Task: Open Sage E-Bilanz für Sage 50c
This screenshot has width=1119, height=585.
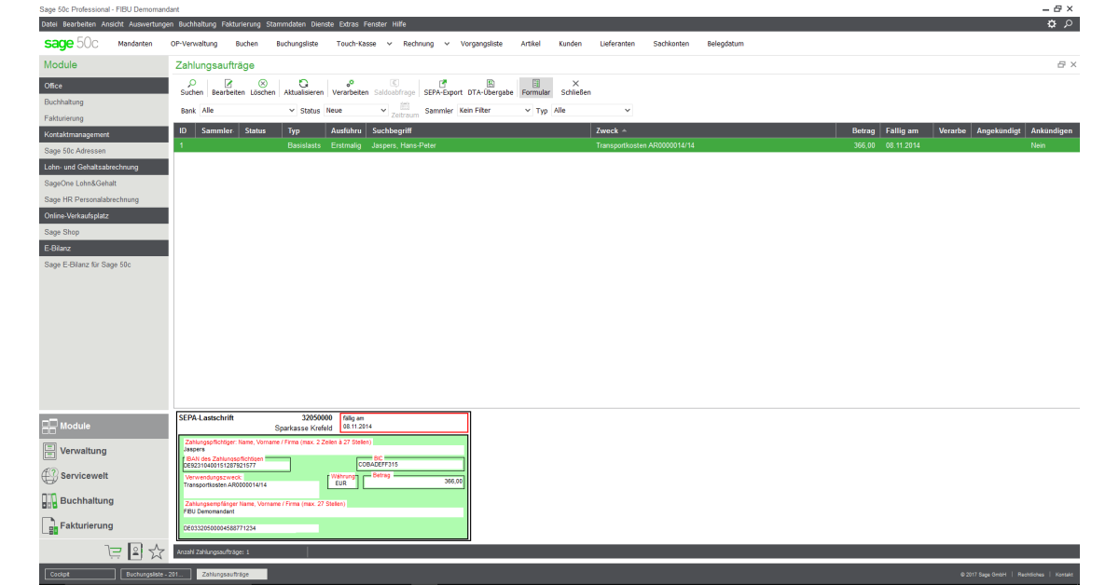Action: (x=104, y=265)
